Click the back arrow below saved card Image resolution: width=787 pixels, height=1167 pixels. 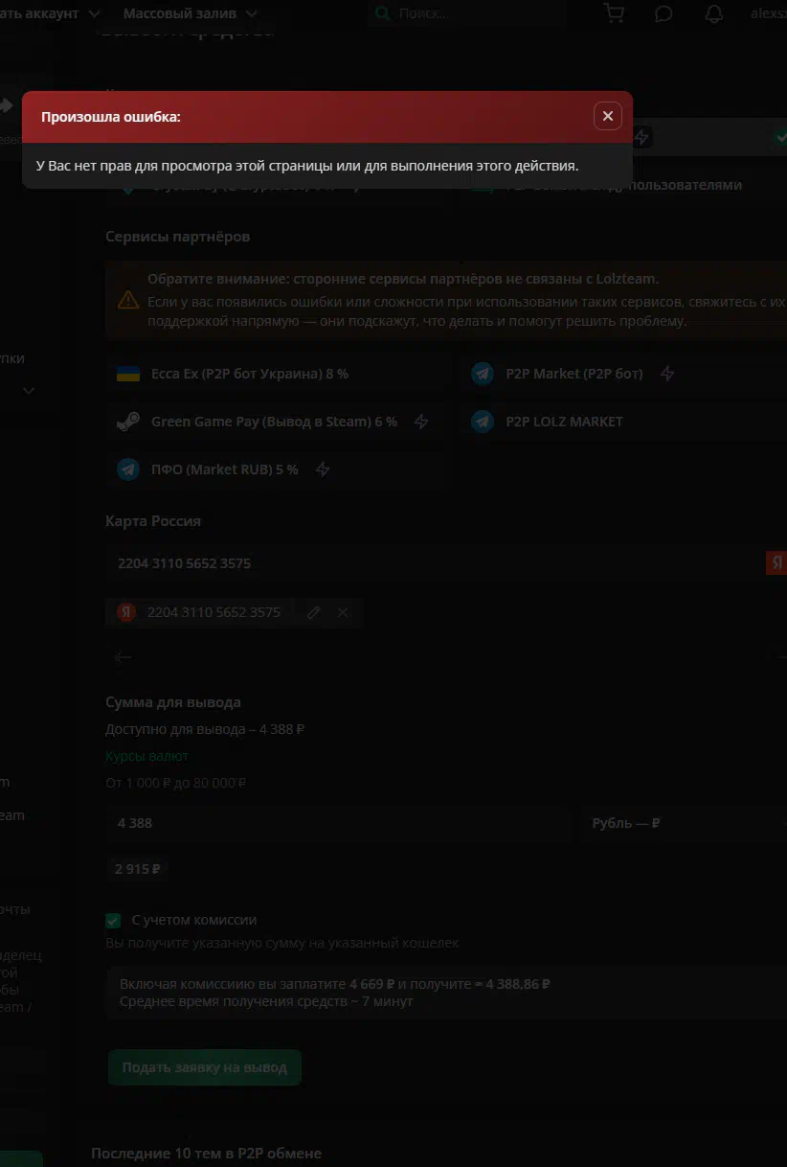(123, 657)
